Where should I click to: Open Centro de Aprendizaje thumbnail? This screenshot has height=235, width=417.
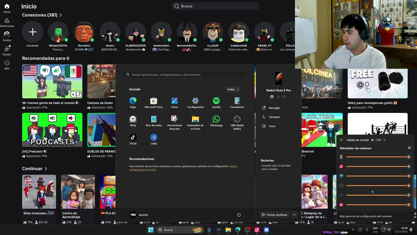coord(78,192)
